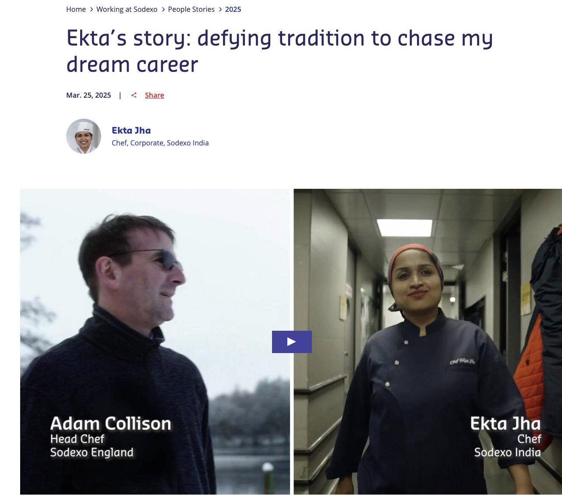Click the chevron after Working at Sodexo
Image resolution: width=562 pixels, height=495 pixels.
(x=163, y=9)
